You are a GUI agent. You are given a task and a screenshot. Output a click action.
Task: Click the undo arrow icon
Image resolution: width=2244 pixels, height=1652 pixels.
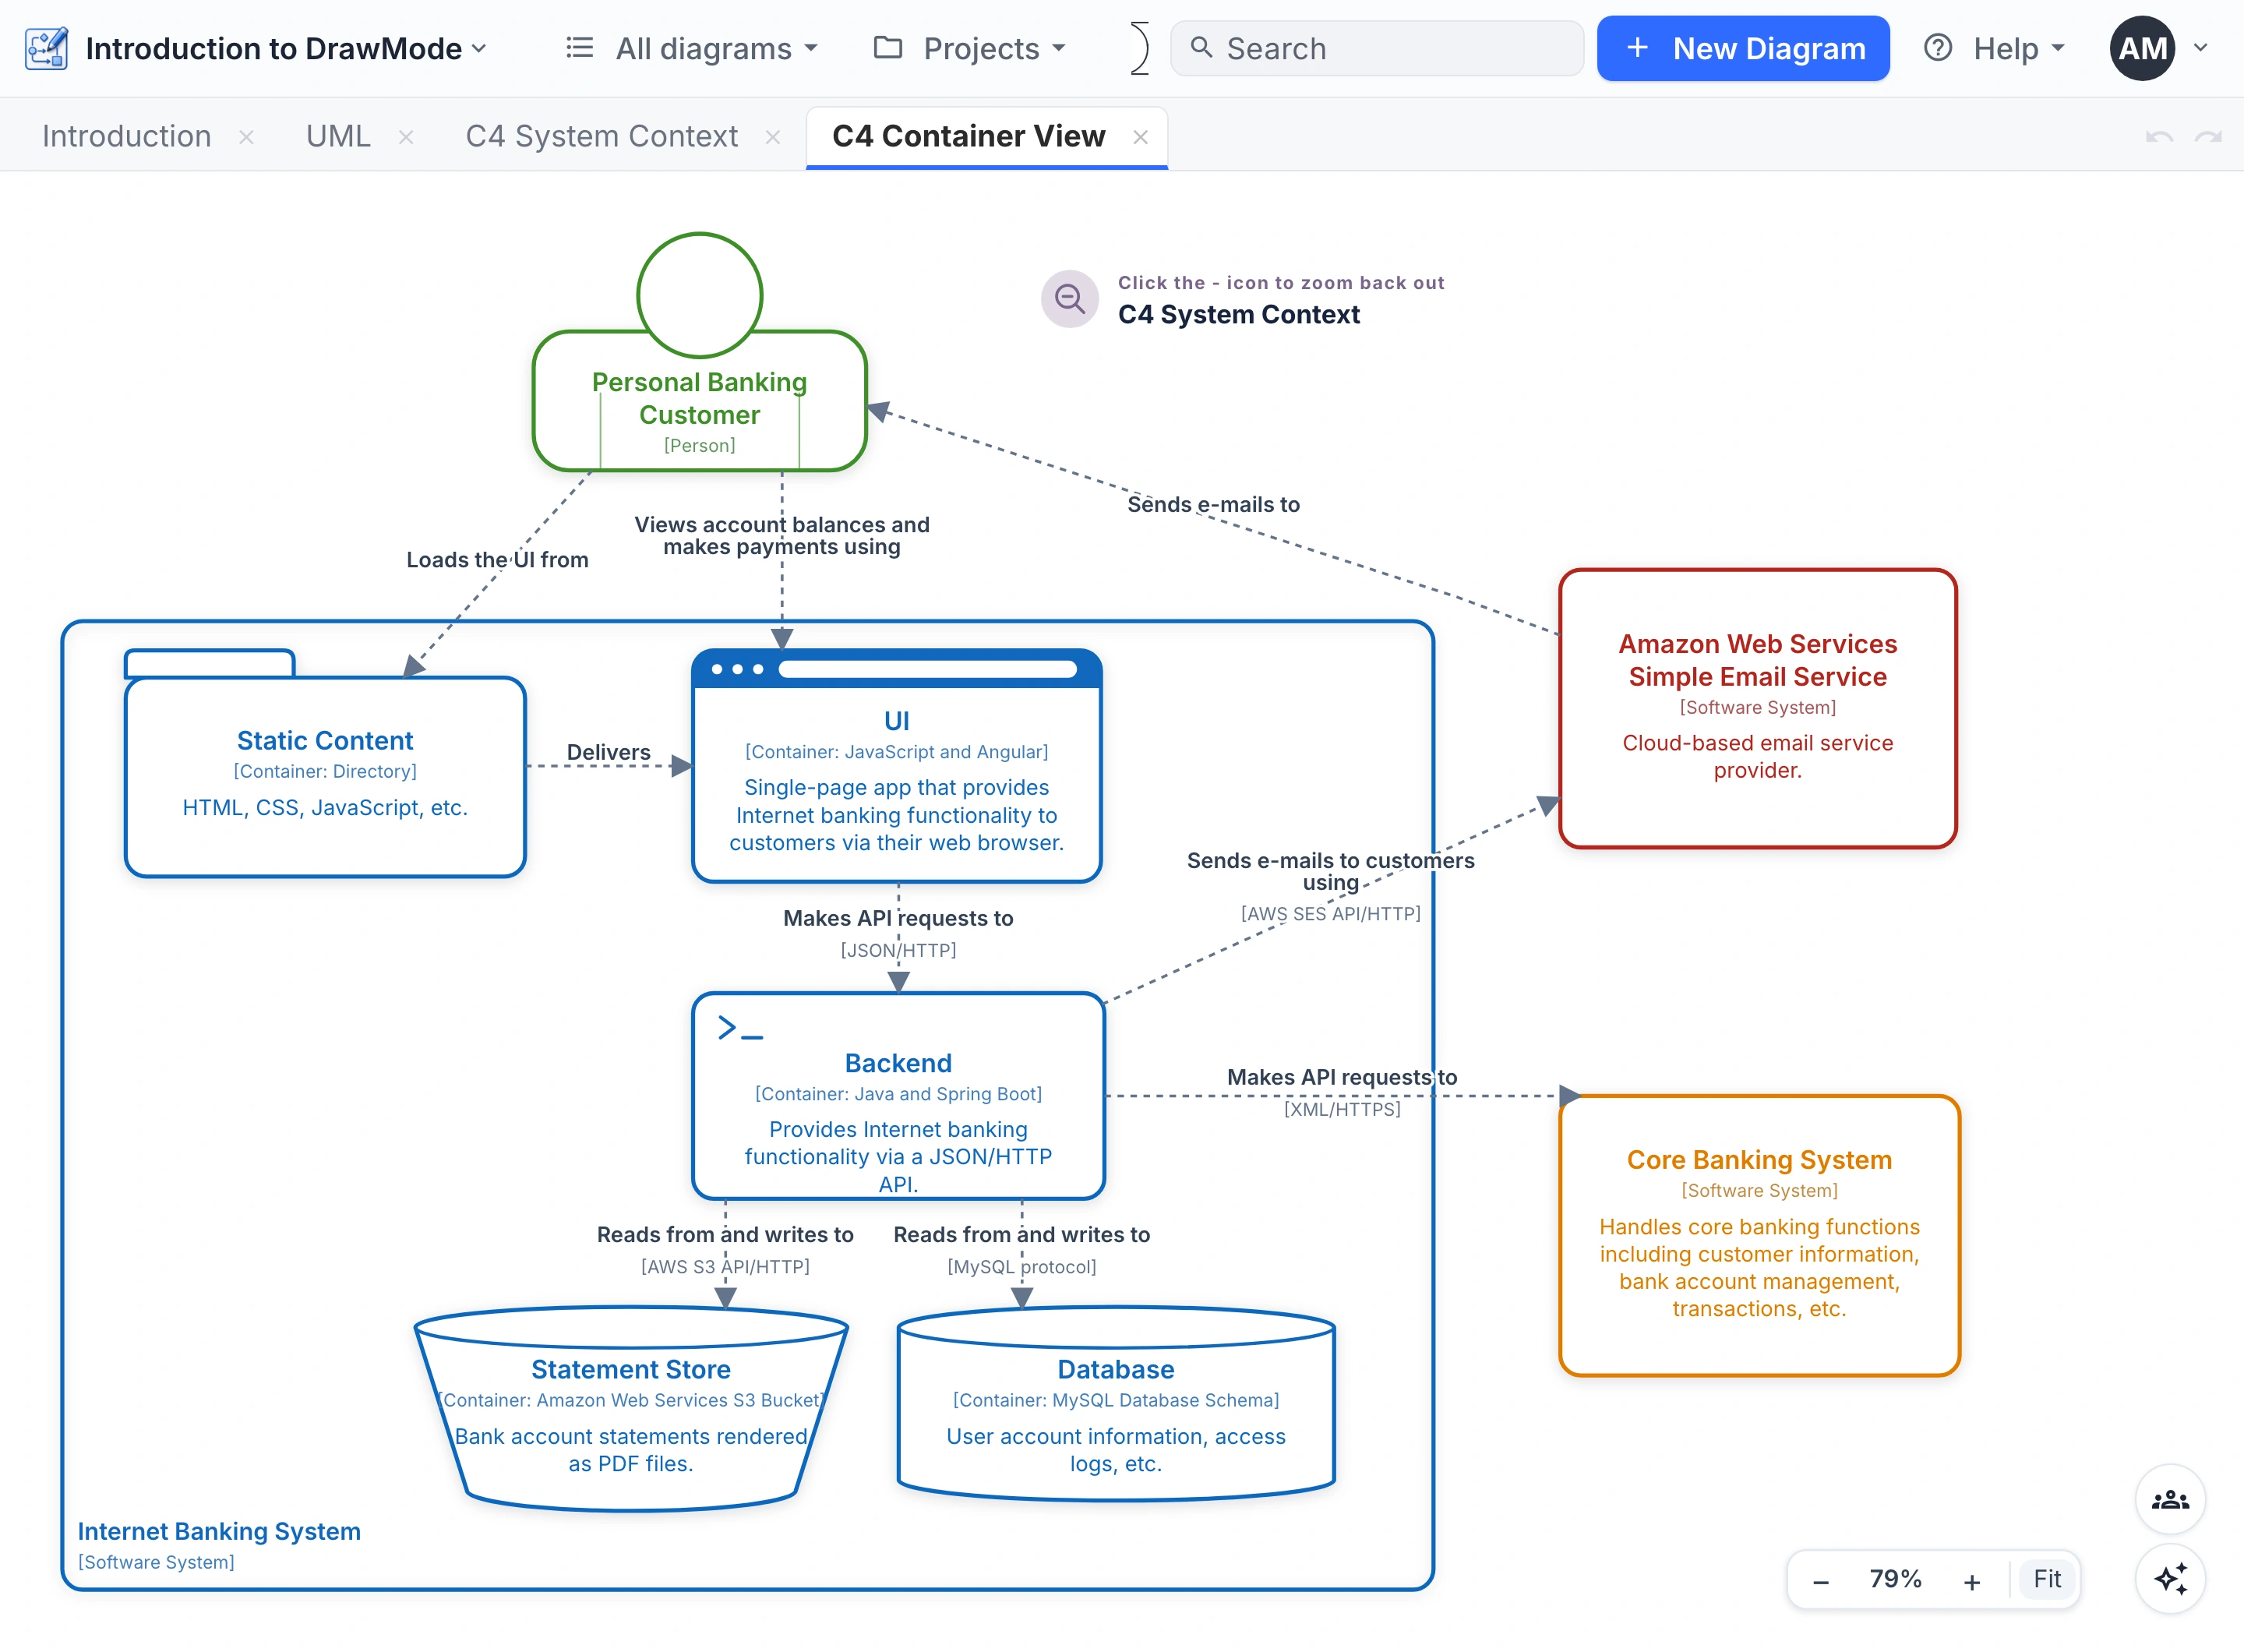[2159, 137]
